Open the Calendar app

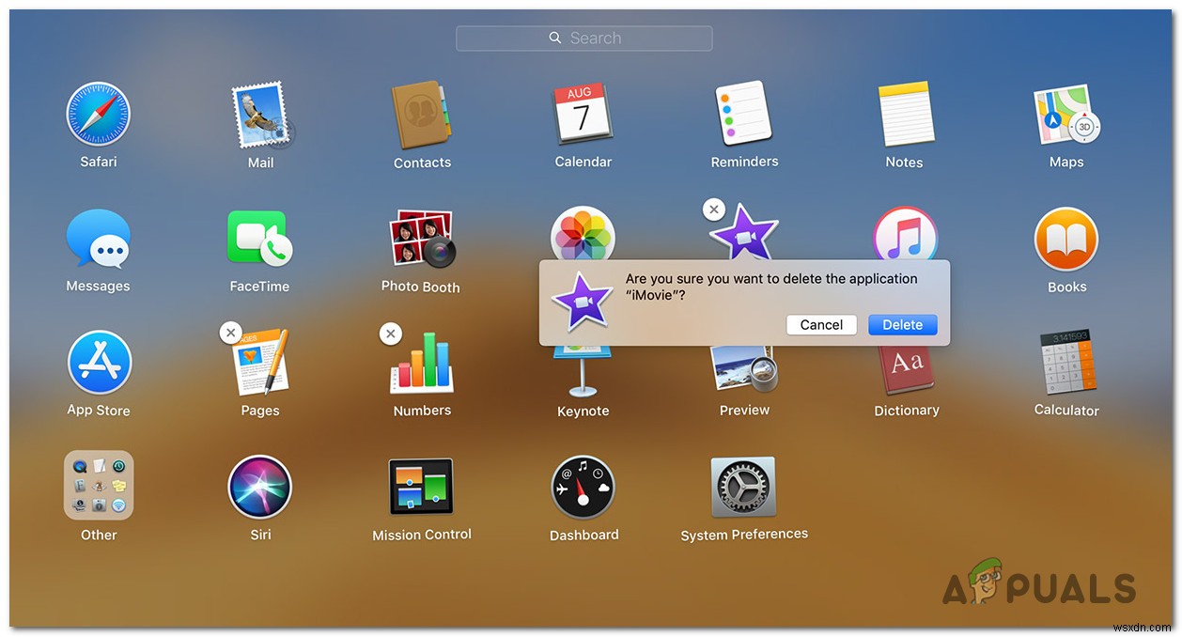[x=583, y=115]
